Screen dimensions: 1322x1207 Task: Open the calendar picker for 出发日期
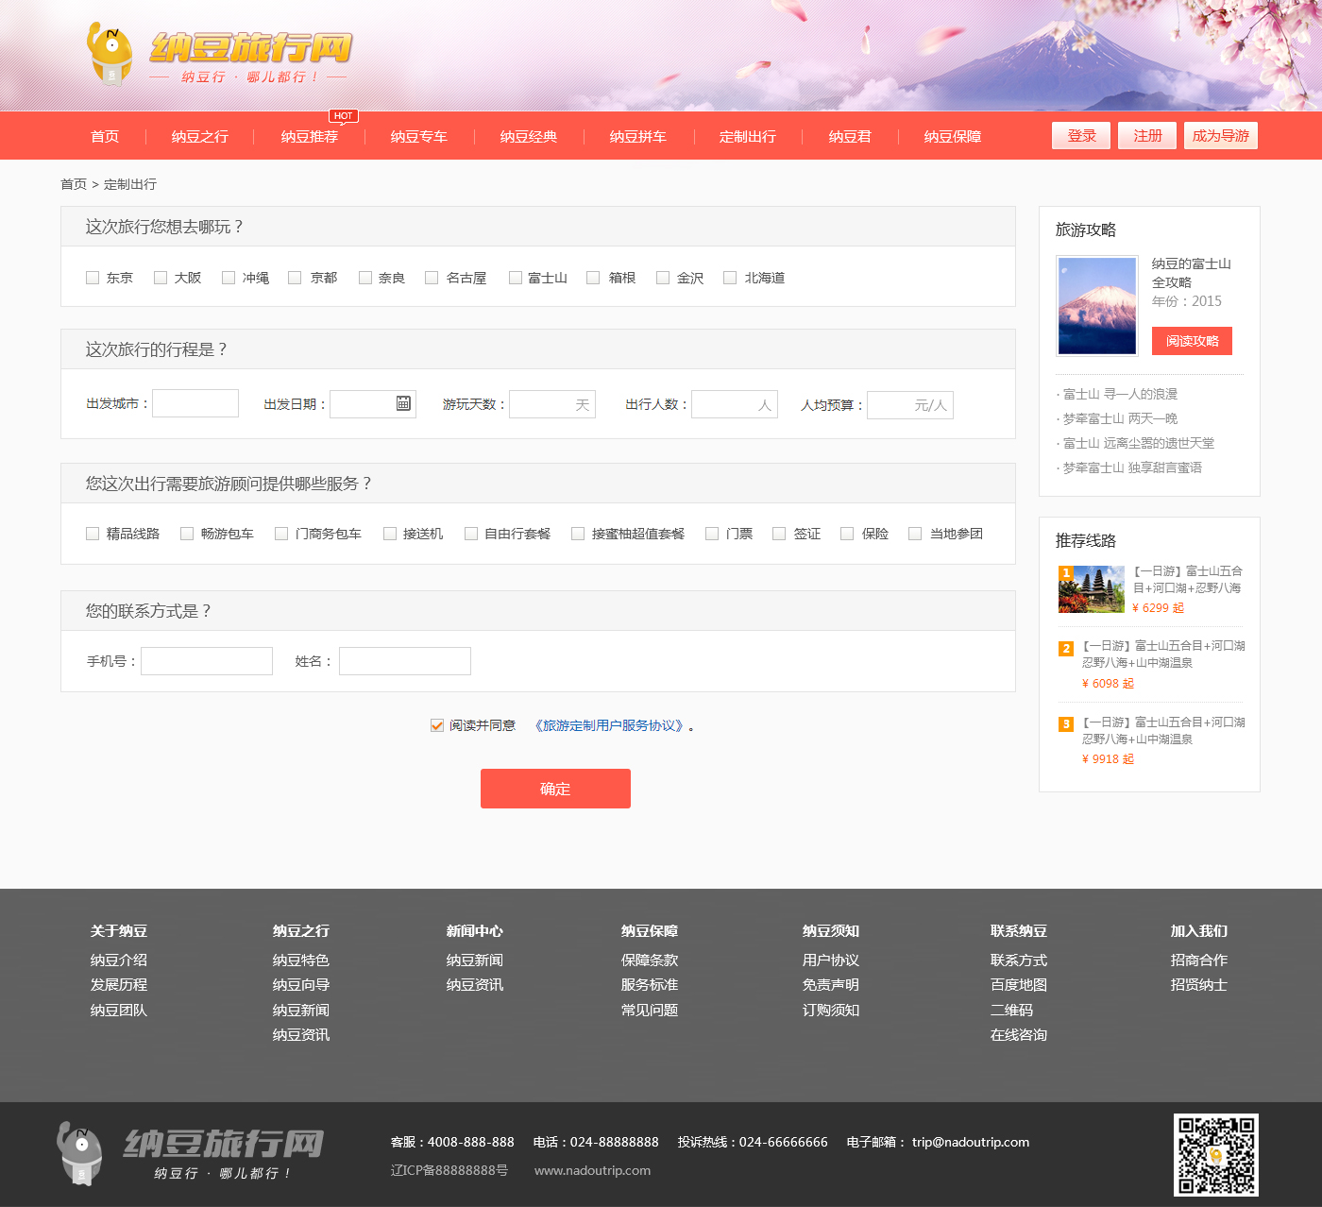[x=404, y=403]
